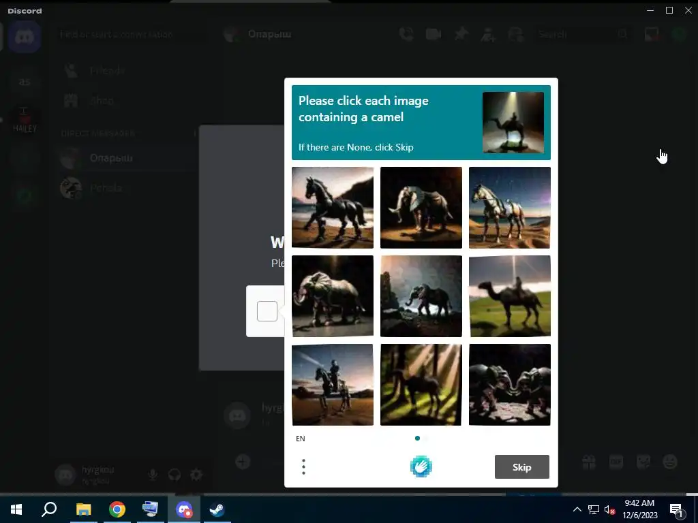This screenshot has width=698, height=523.
Task: Click the captcha page indicator dot
Action: 417,438
